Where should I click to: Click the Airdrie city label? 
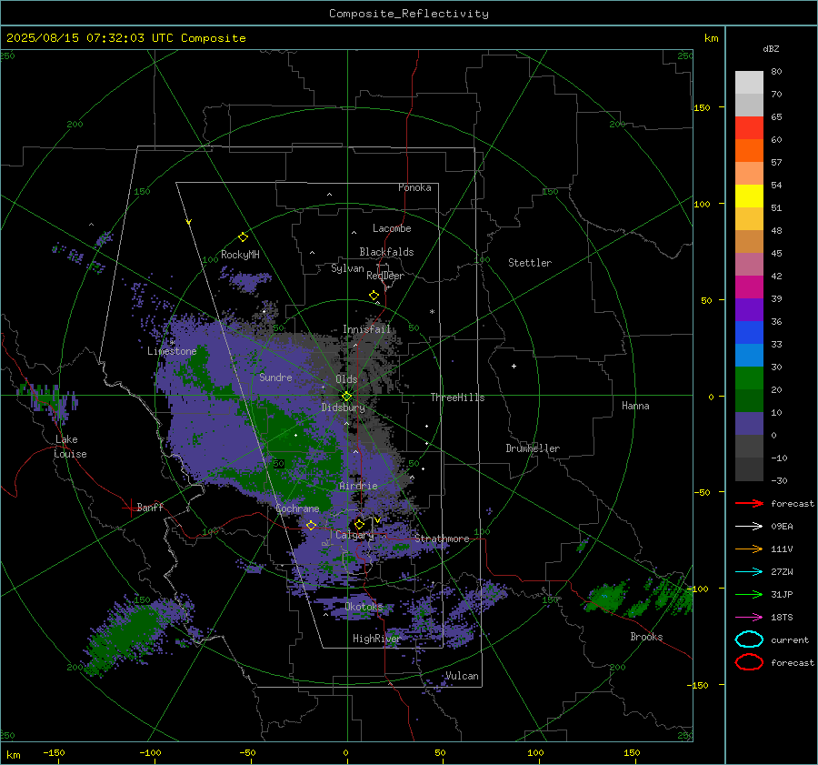click(358, 486)
